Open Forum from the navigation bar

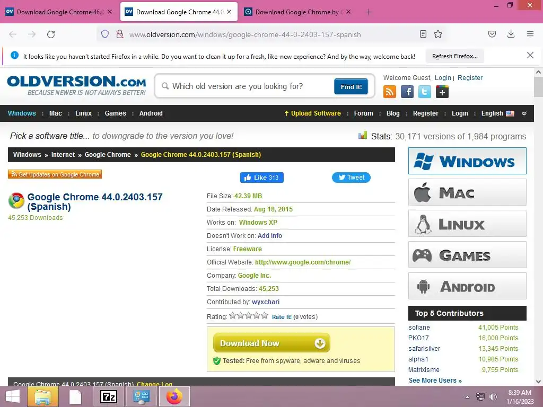[364, 113]
